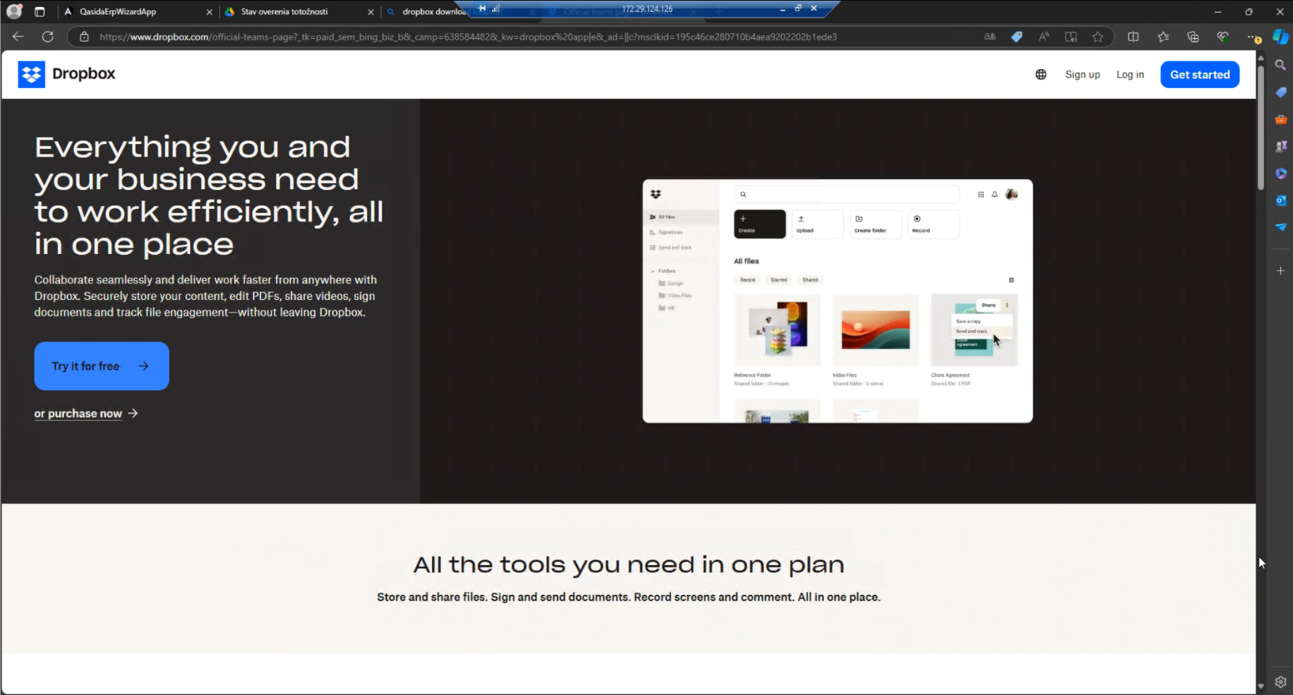Switch to the QasidaErpWizardApp tab
The height and width of the screenshot is (695, 1293).
(x=118, y=12)
